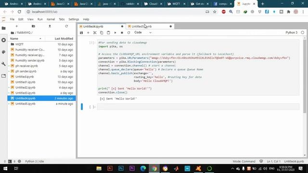Click the highlighted Untitled4.ipynb file row
308x173 pixels.
point(41,98)
